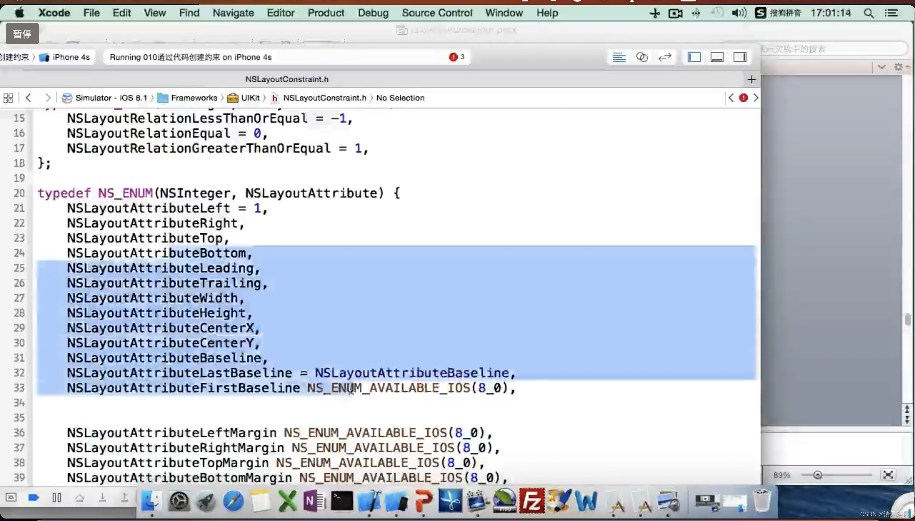Click the 暂停 pause button
915x521 pixels.
22,34
